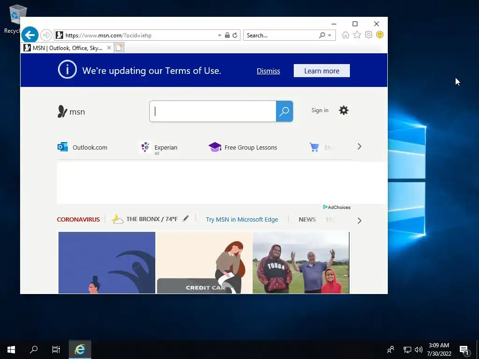The image size is (479, 359).
Task: Click the network status tray icon
Action: pyautogui.click(x=407, y=350)
